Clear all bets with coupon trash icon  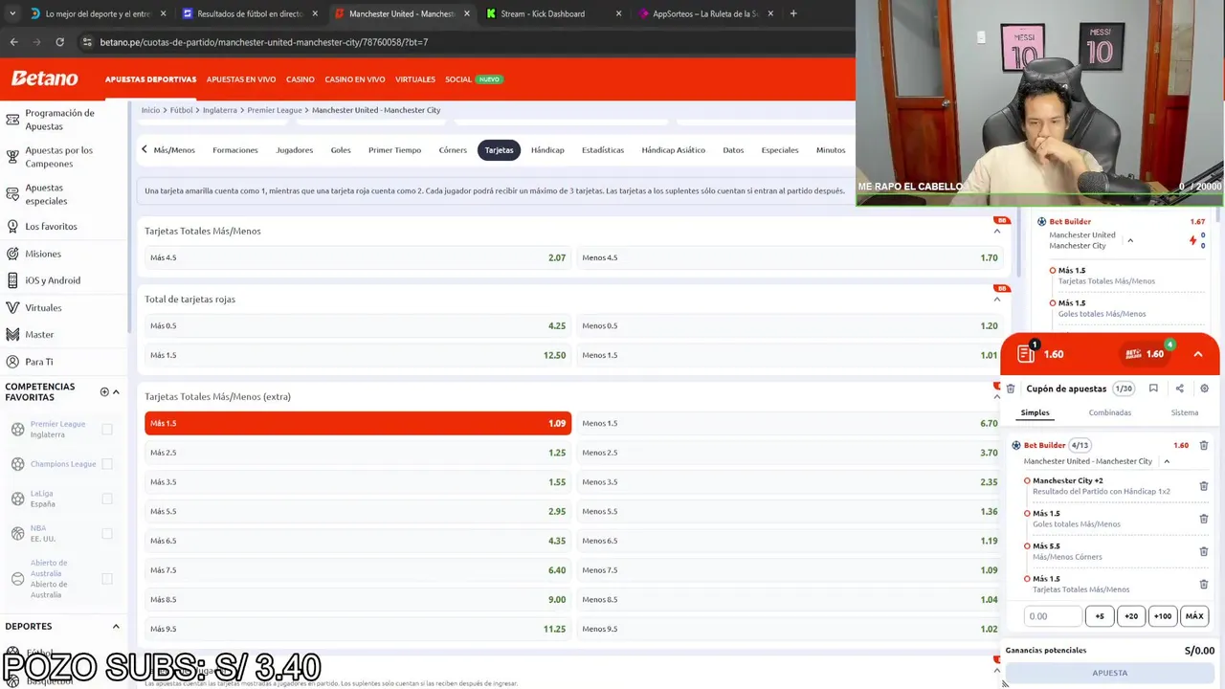[1011, 389]
